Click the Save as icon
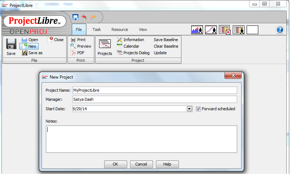The width and height of the screenshot is (290, 175). coord(24,53)
